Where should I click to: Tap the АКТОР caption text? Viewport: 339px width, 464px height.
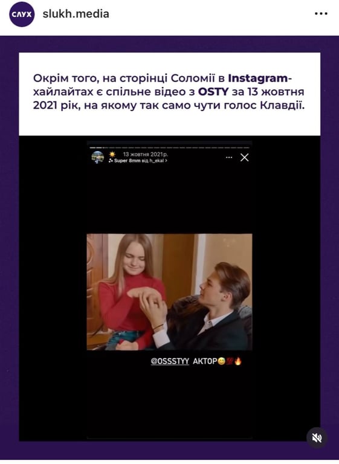(205, 361)
